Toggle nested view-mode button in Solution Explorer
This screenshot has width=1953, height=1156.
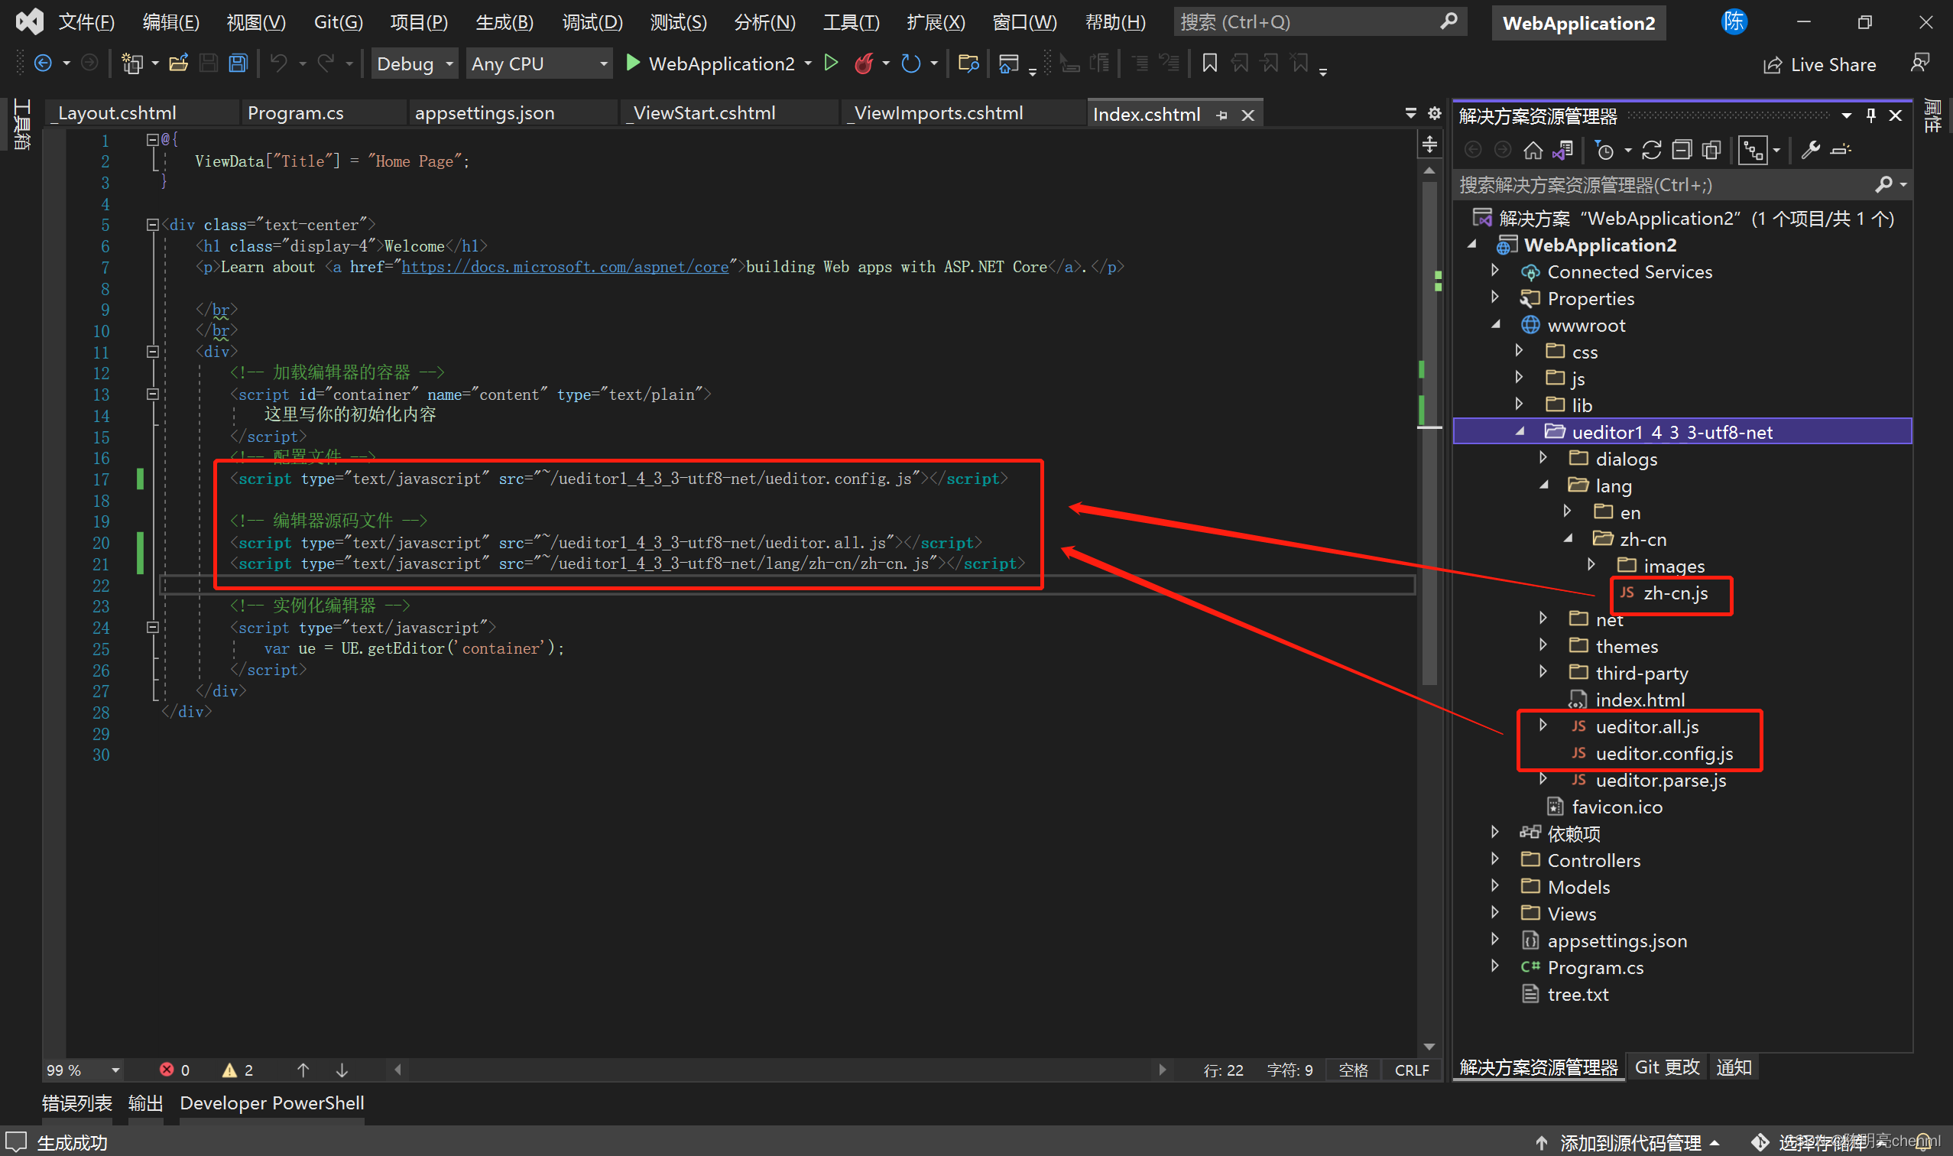click(x=1753, y=151)
